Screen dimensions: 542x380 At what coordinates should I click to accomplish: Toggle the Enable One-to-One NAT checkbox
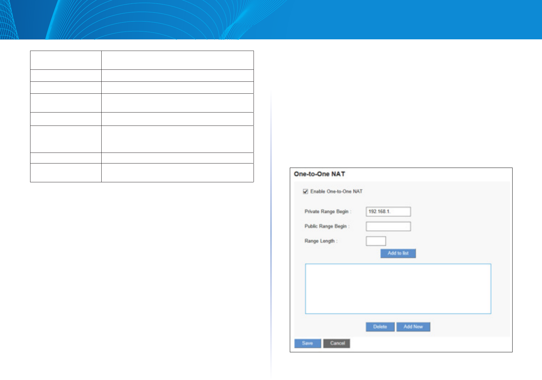(x=306, y=192)
